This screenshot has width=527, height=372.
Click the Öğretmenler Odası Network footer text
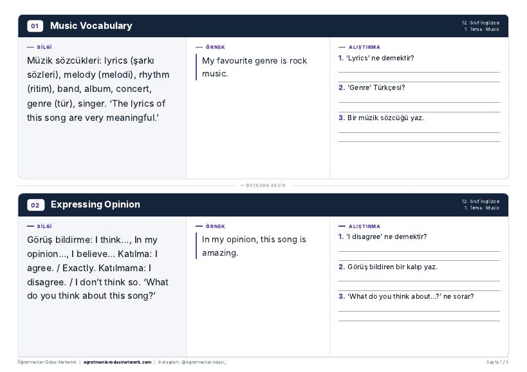[47, 362]
